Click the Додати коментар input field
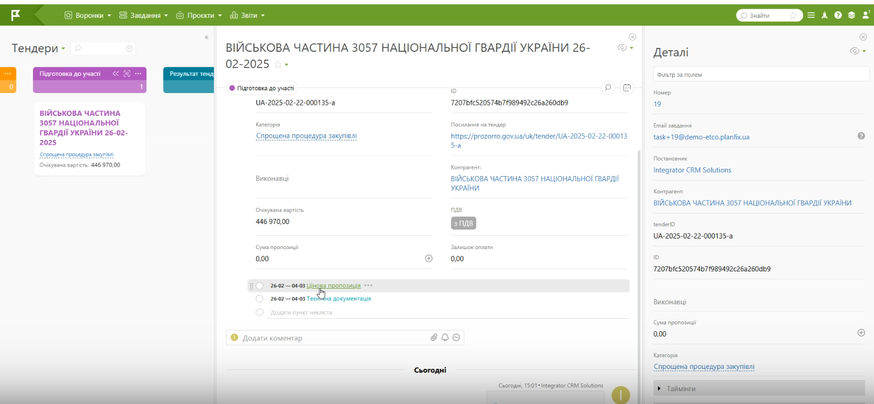This screenshot has width=874, height=404. (x=332, y=338)
